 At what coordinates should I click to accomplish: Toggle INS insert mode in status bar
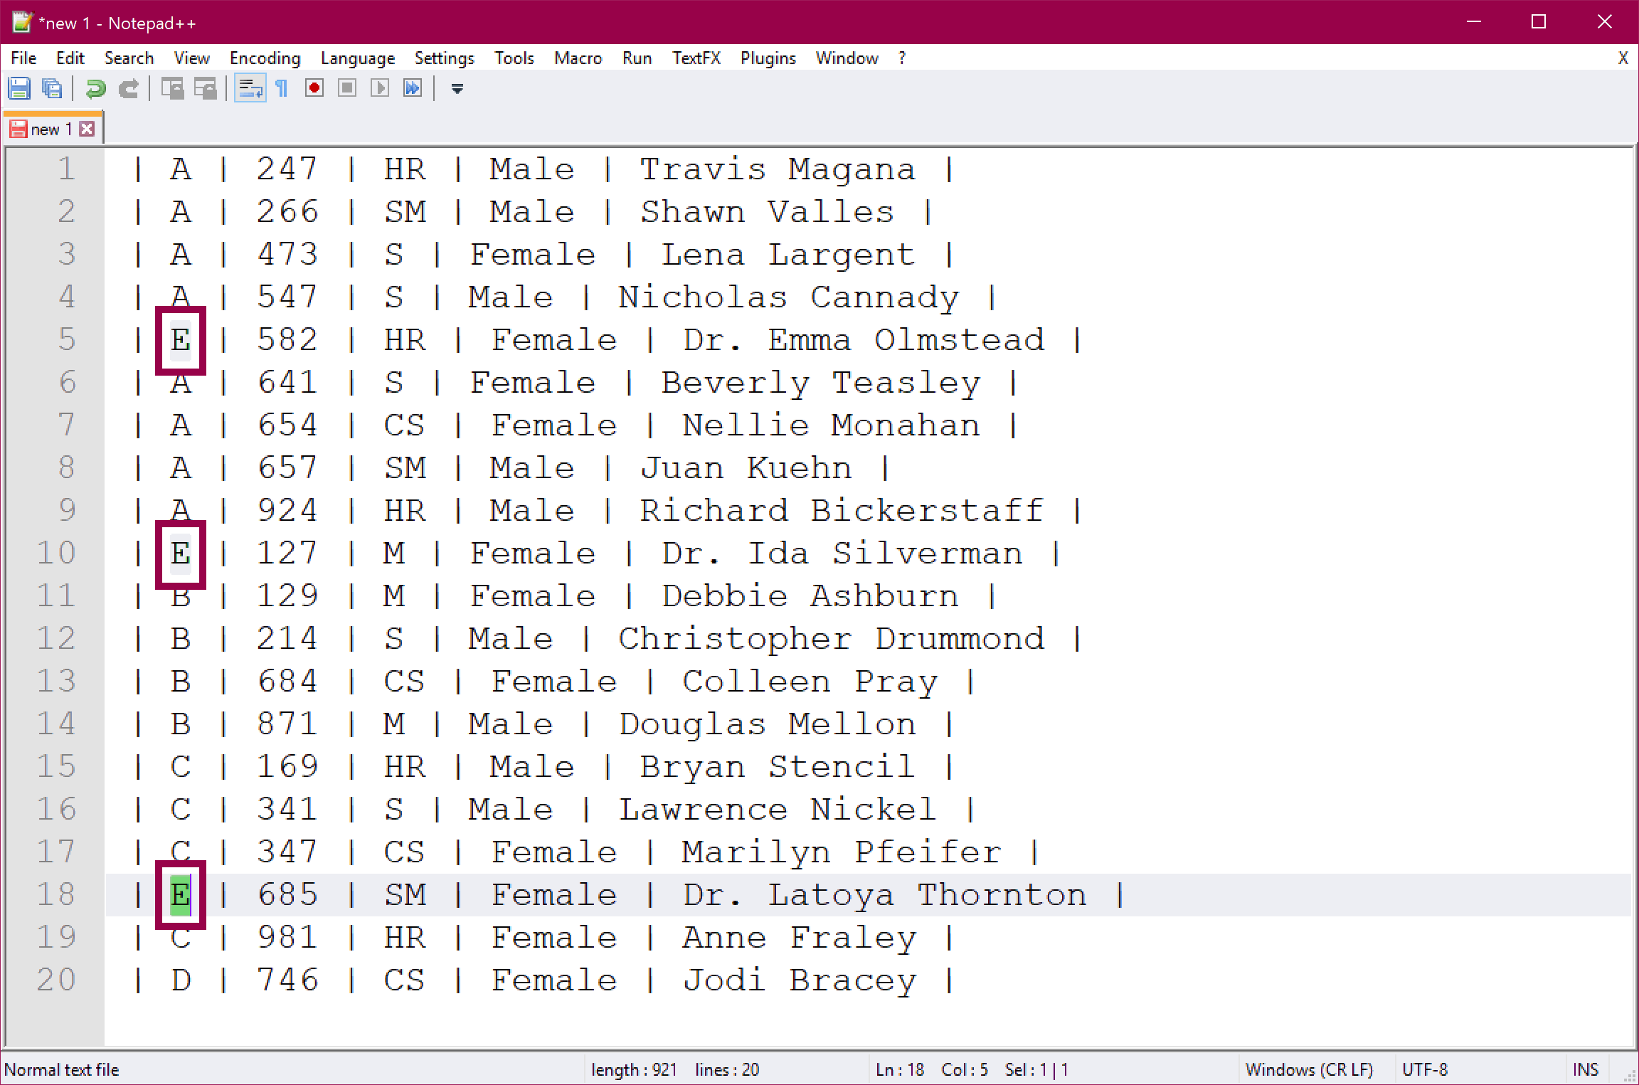(1585, 1069)
